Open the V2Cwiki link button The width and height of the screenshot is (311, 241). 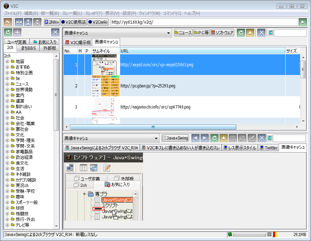tap(98, 22)
